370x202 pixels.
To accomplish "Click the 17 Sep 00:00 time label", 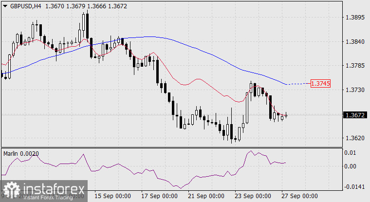I will [159, 196].
